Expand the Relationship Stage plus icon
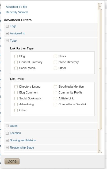Screen dimensions: 107x169 (7, 148)
